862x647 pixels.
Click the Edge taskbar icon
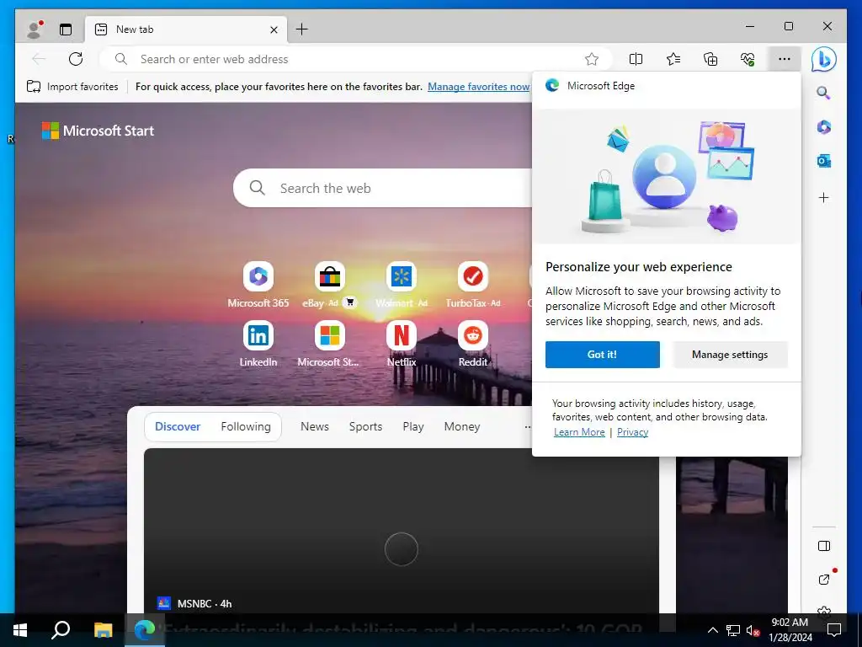point(145,630)
